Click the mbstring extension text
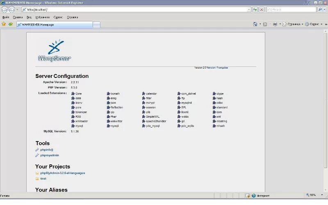 point(222,121)
